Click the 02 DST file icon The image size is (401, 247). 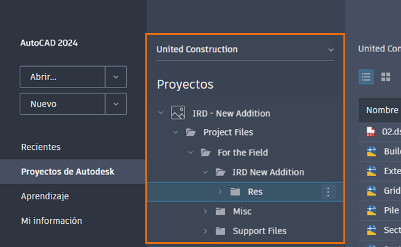click(x=370, y=131)
